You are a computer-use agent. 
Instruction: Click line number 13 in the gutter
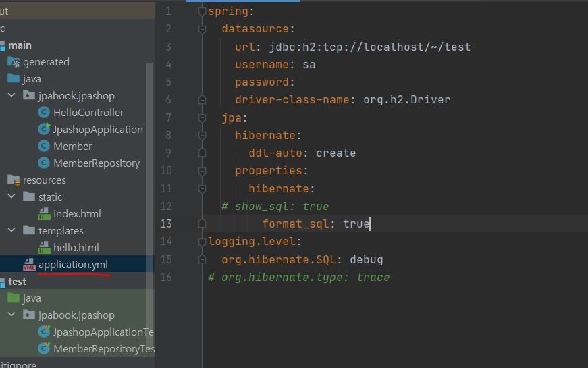[x=165, y=224]
